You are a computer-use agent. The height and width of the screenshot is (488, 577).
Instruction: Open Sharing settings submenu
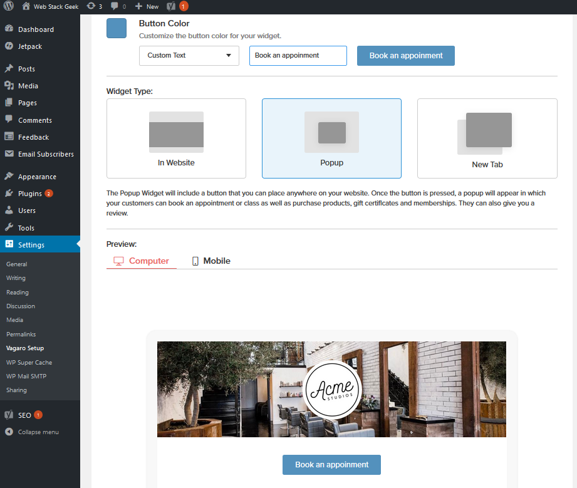(x=16, y=390)
